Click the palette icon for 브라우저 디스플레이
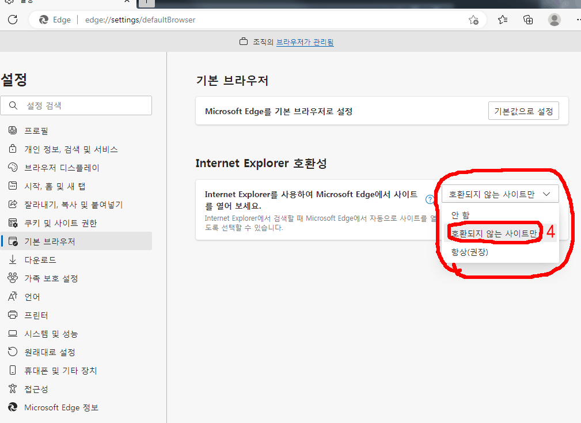The width and height of the screenshot is (581, 423). (x=13, y=167)
